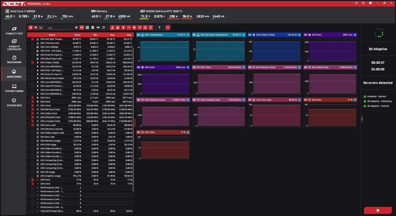Open the Stability Certificate tab

14,45
